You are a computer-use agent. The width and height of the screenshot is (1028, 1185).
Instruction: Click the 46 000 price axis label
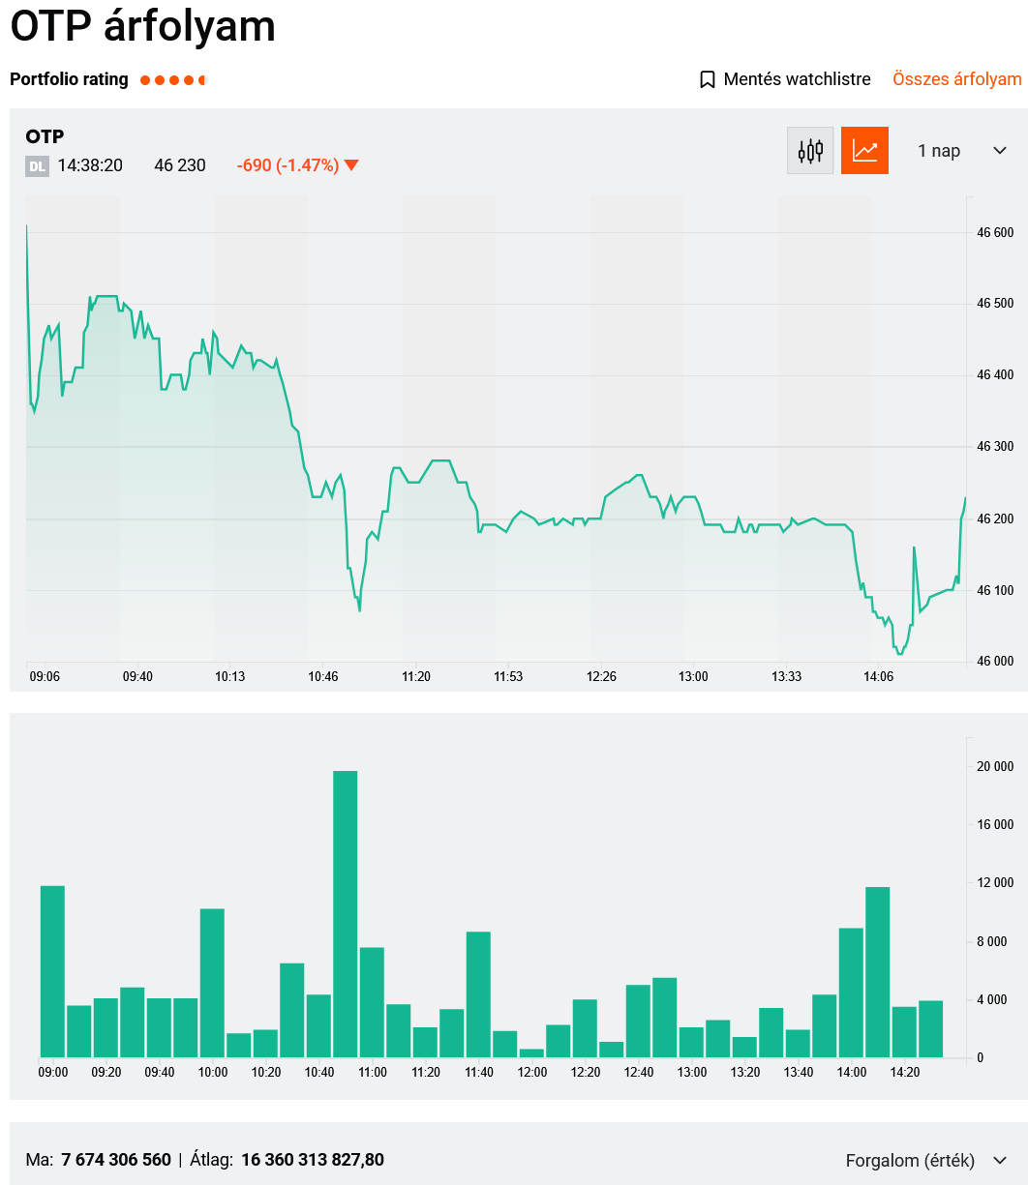point(995,662)
